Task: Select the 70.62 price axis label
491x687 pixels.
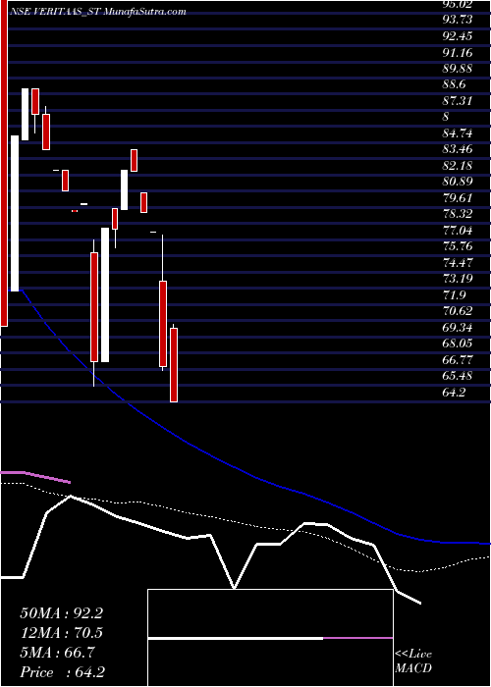Action: [x=458, y=311]
